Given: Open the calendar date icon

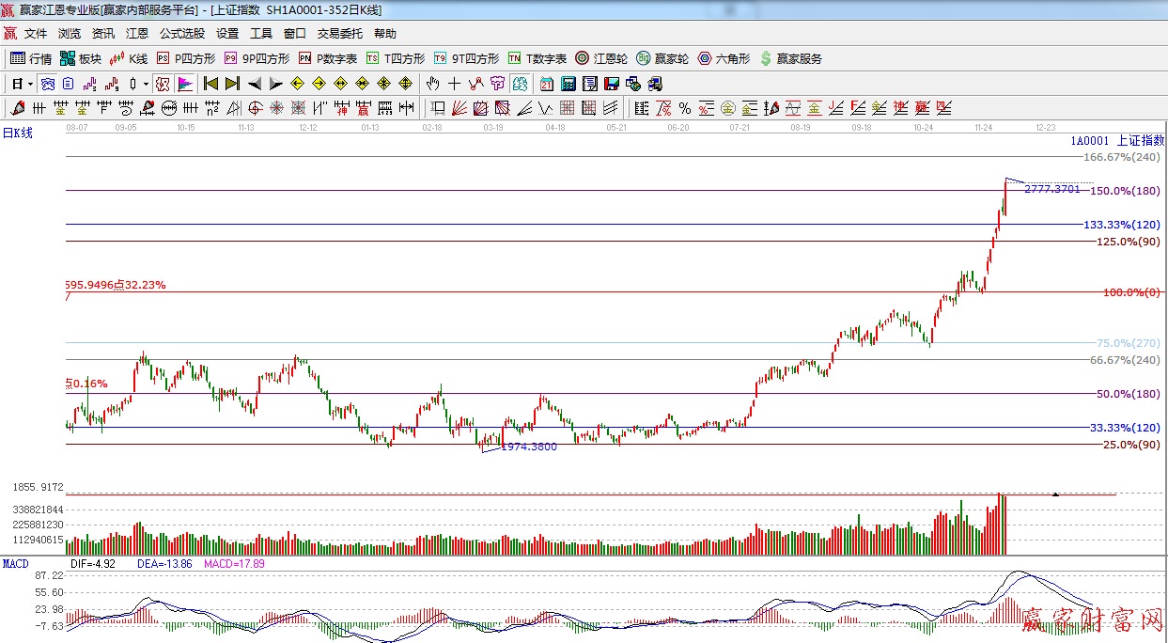Looking at the screenshot, I should pos(546,84).
